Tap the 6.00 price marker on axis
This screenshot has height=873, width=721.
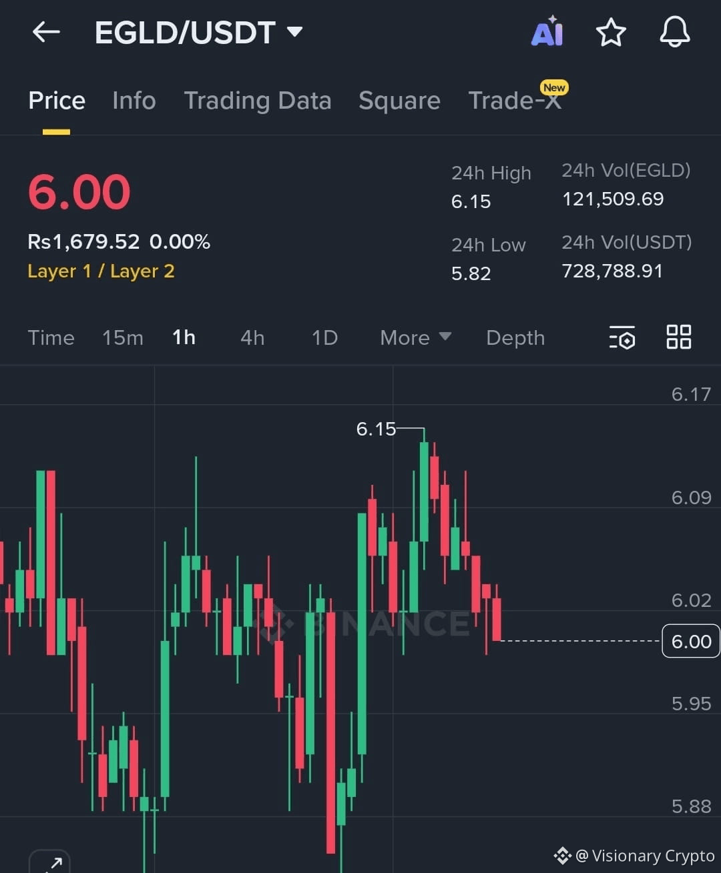tap(690, 641)
